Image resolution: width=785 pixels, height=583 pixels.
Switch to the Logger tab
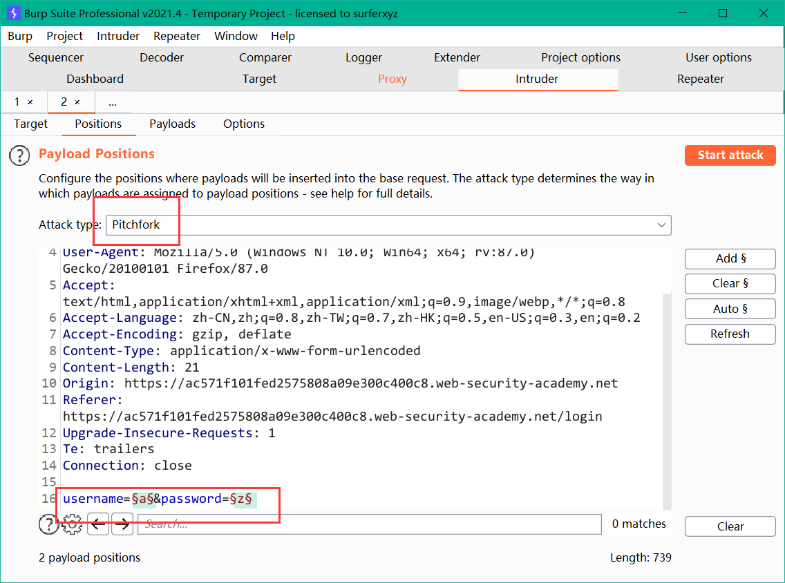(x=364, y=57)
